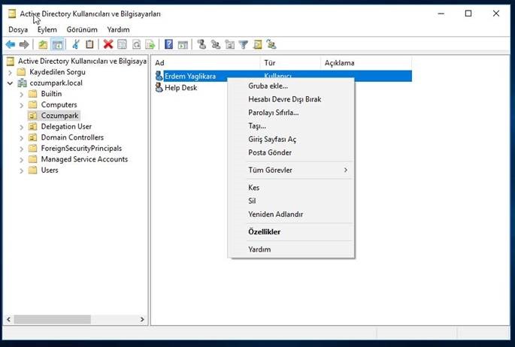The width and height of the screenshot is (515, 347).
Task: Select Parolayı Sıfırla... in the context menu
Action: pos(291,113)
